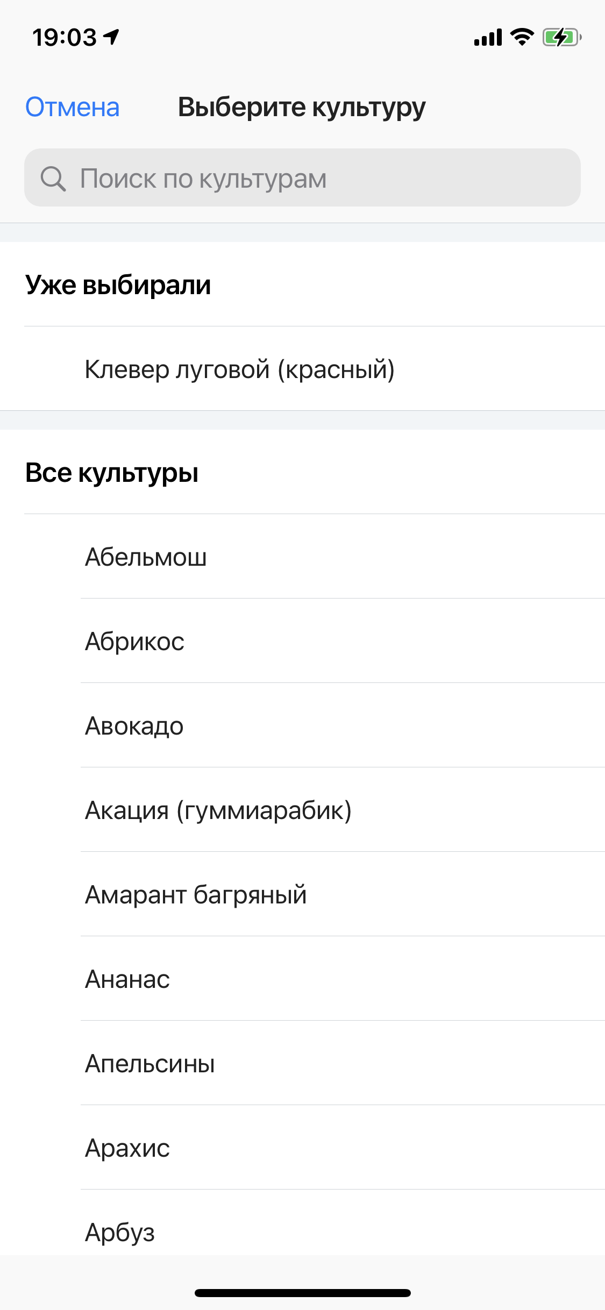Viewport: 605px width, 1310px height.
Task: Select the Абрикос crop
Action: click(302, 641)
